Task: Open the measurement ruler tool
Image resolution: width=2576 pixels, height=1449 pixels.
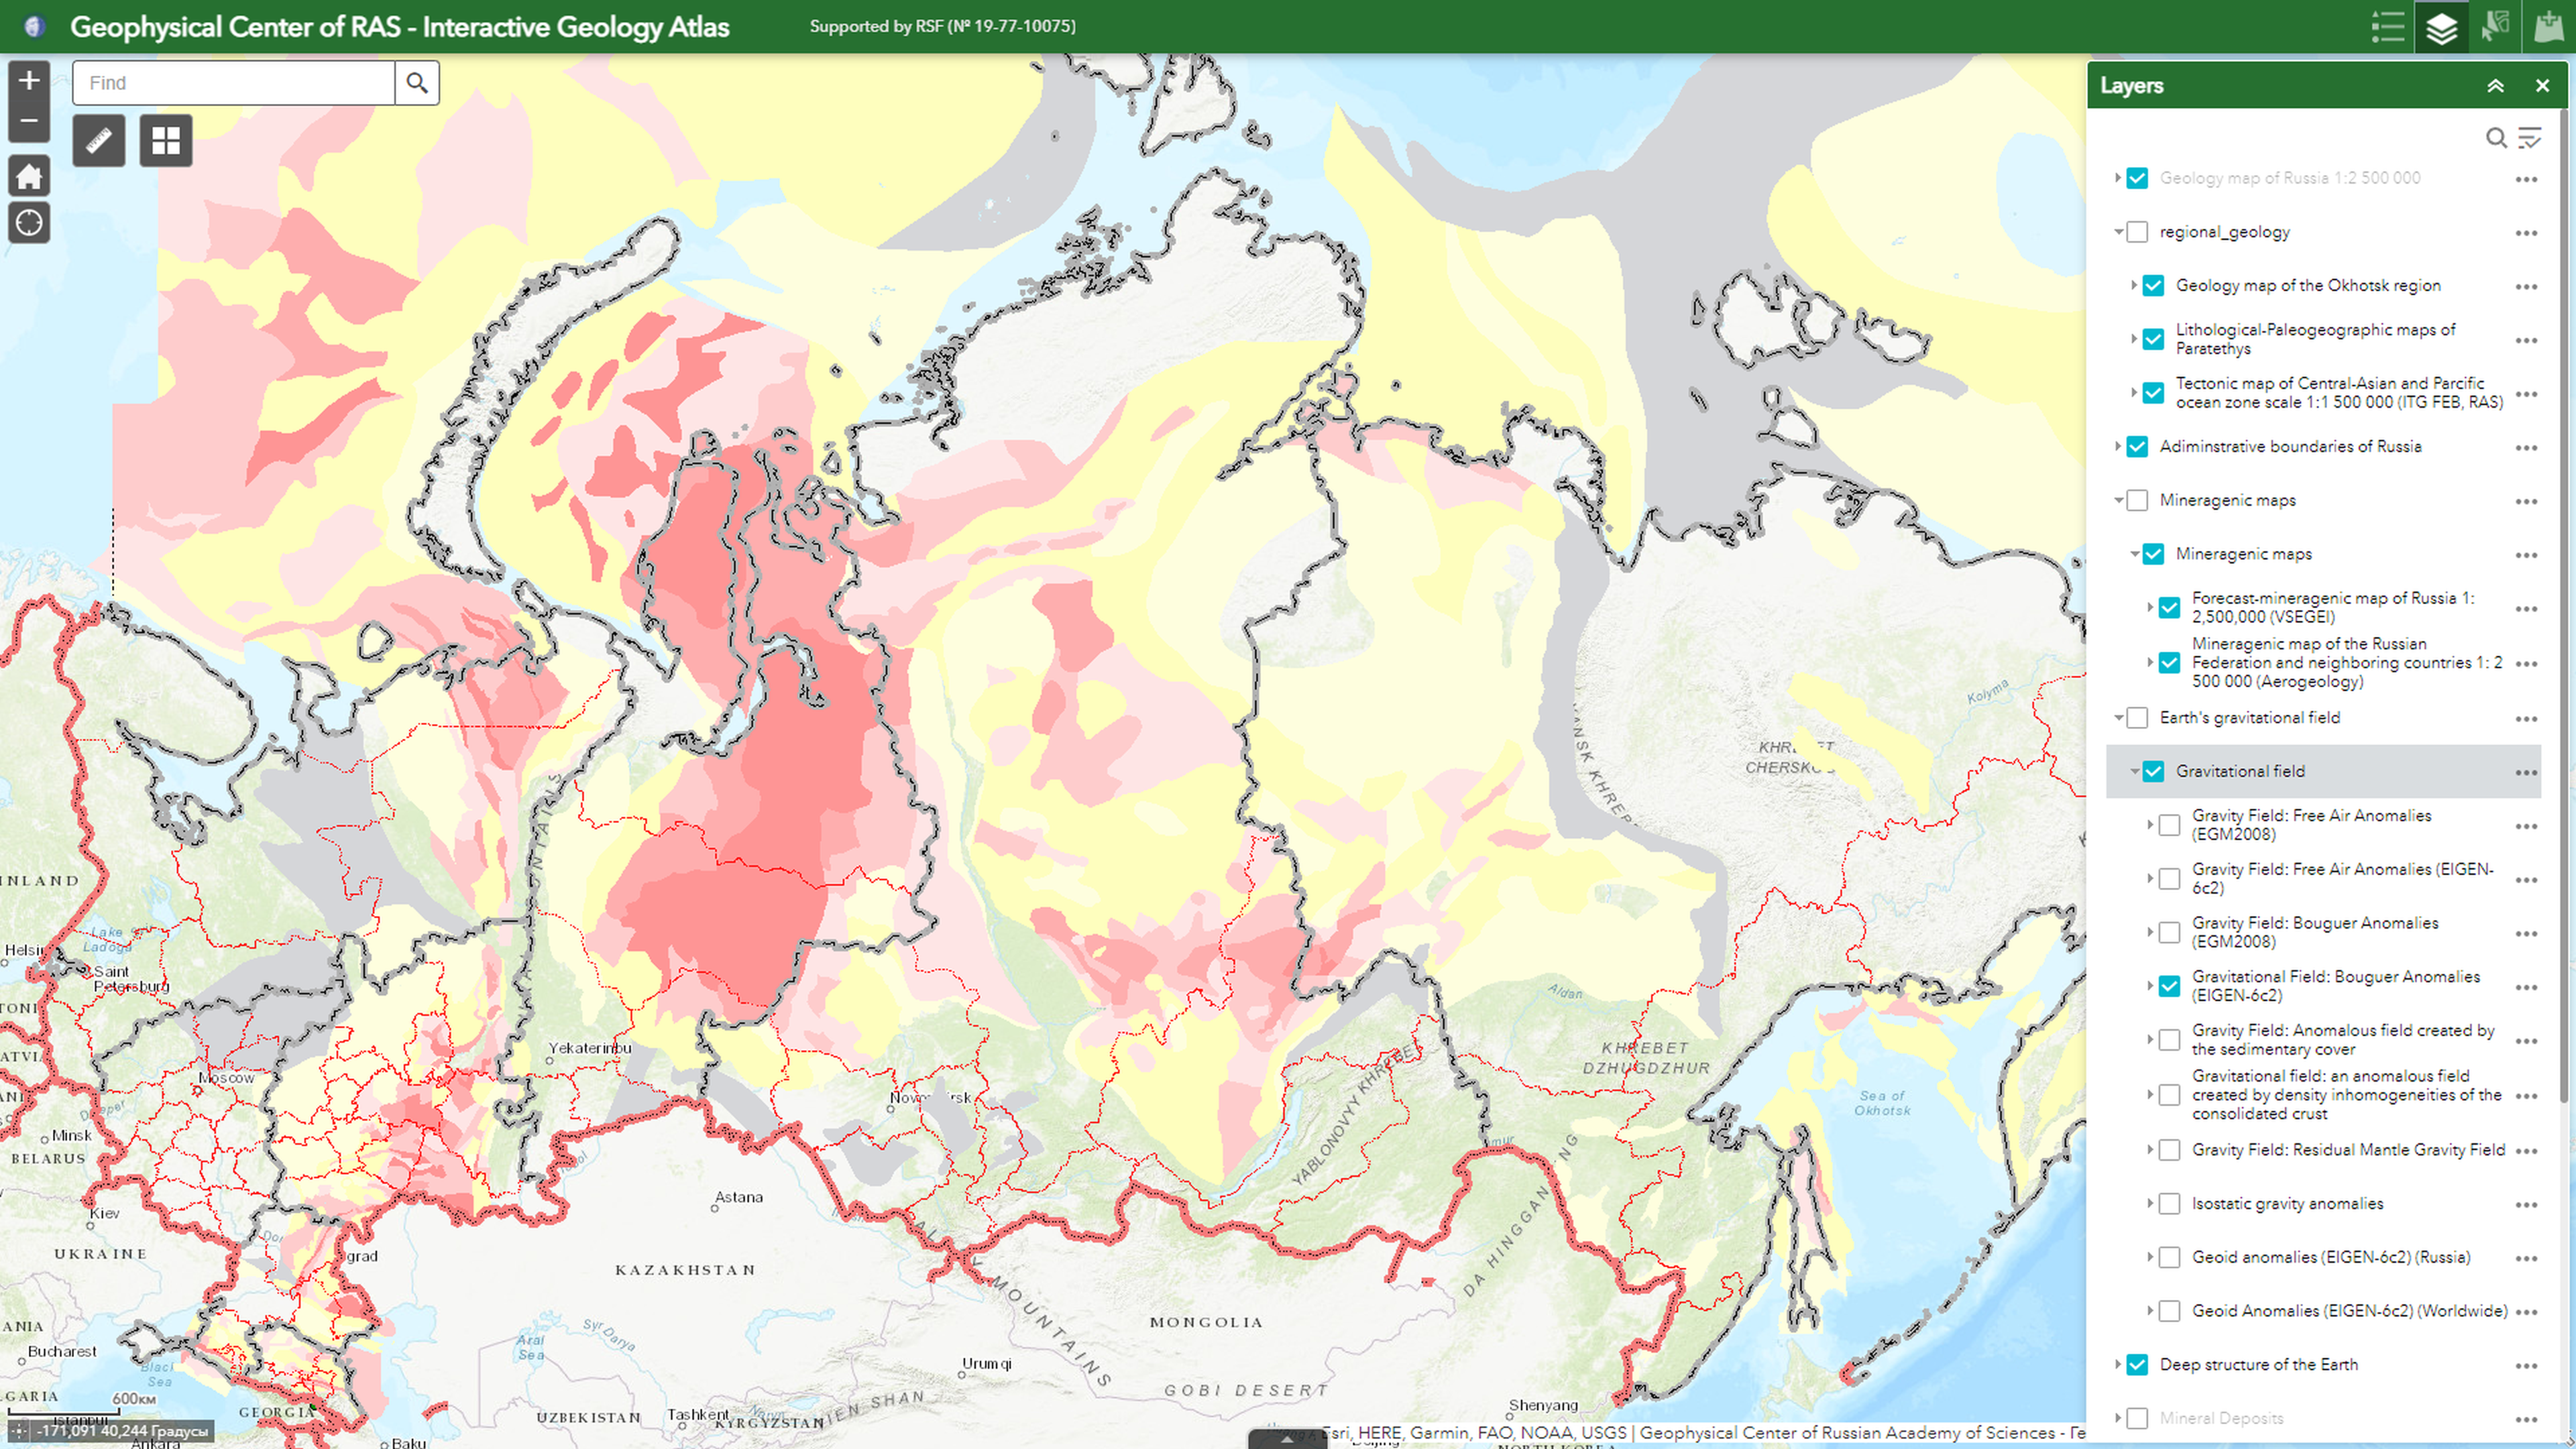Action: pos(99,141)
